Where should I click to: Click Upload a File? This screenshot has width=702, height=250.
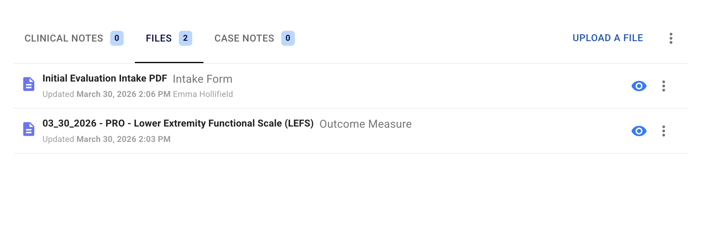click(608, 38)
